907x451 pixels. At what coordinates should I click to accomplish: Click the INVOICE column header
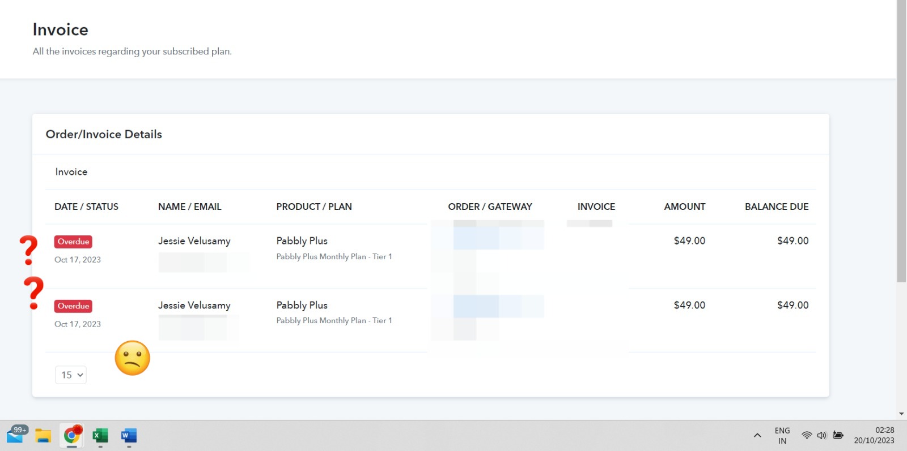596,207
